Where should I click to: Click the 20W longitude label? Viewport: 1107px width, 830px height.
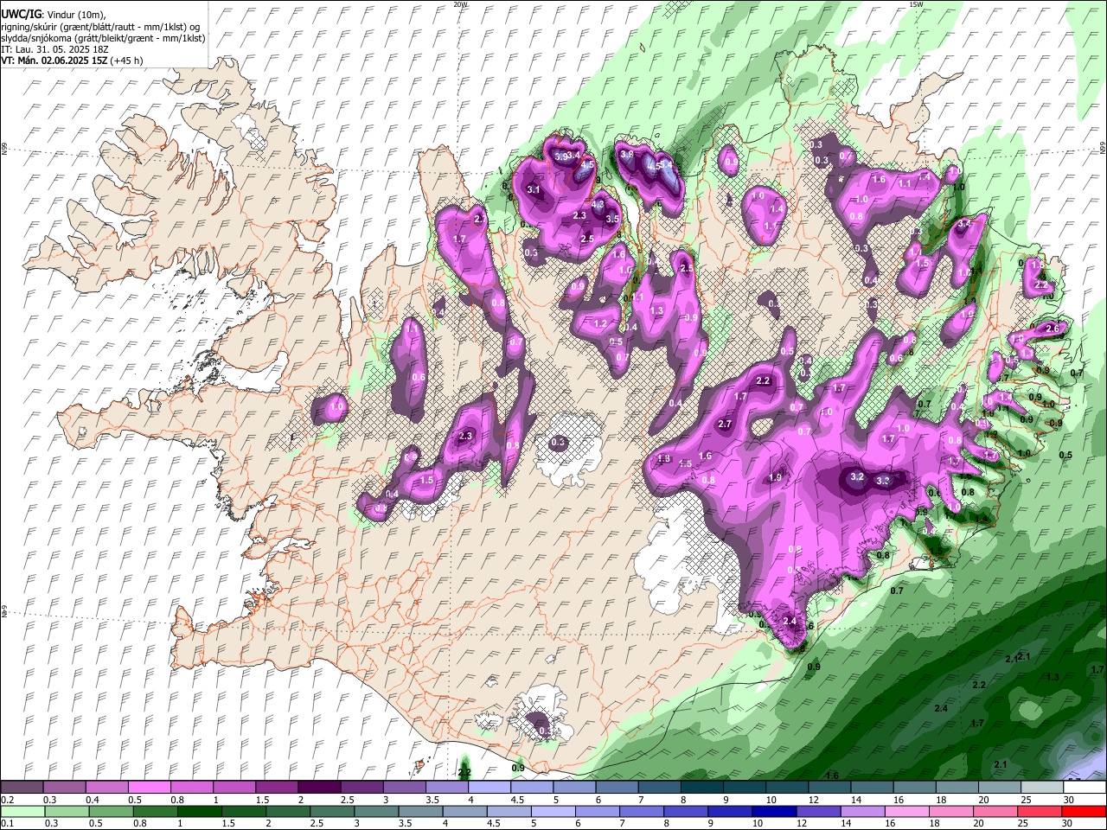tap(461, 4)
